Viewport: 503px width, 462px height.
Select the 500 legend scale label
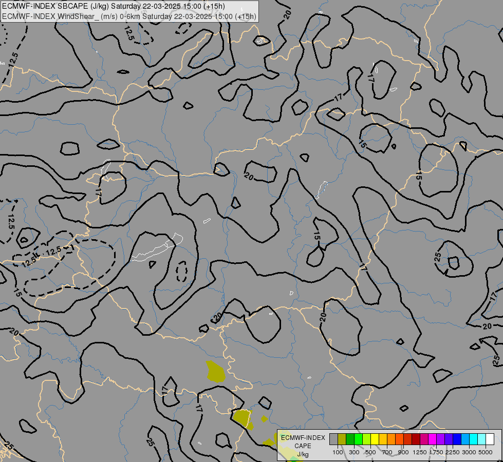370,452
